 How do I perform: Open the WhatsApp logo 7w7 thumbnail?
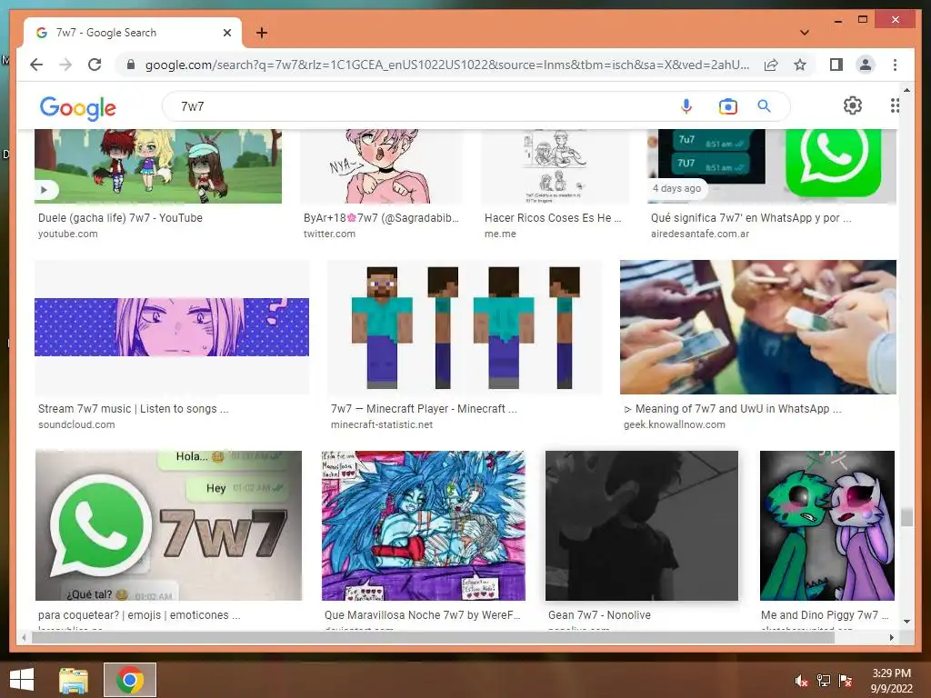point(168,525)
